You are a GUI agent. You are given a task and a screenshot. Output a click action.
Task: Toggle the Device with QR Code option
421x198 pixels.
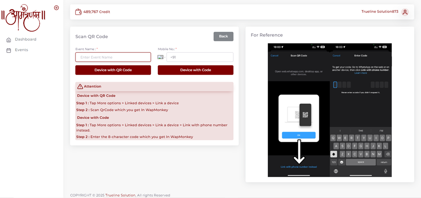pyautogui.click(x=113, y=70)
